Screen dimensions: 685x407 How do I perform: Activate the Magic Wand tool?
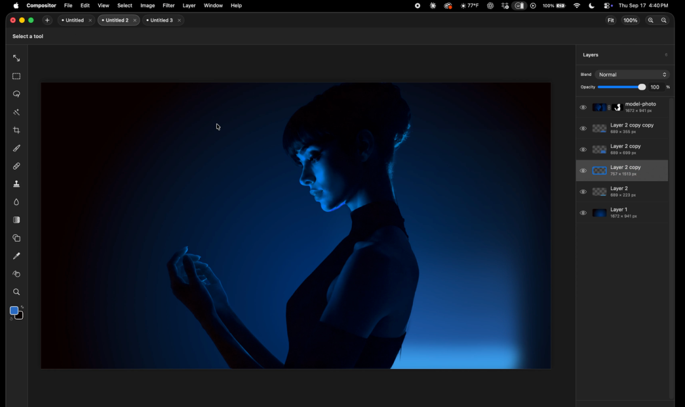pos(16,113)
